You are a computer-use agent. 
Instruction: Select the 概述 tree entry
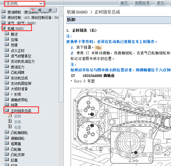[14, 34]
